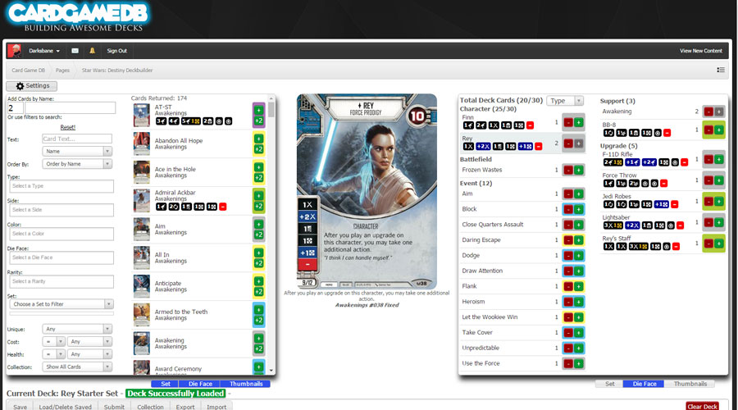Viewport: 738px width, 410px height.
Task: Click the notification bell icon
Action: 93,51
